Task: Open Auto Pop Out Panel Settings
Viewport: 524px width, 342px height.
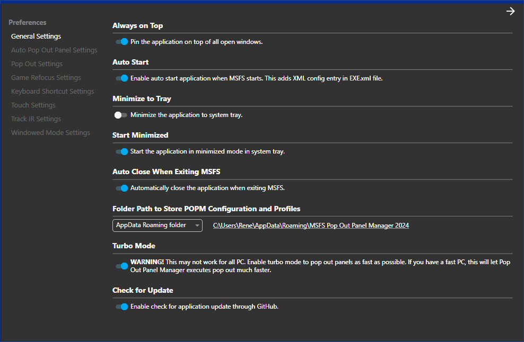Action: tap(54, 50)
